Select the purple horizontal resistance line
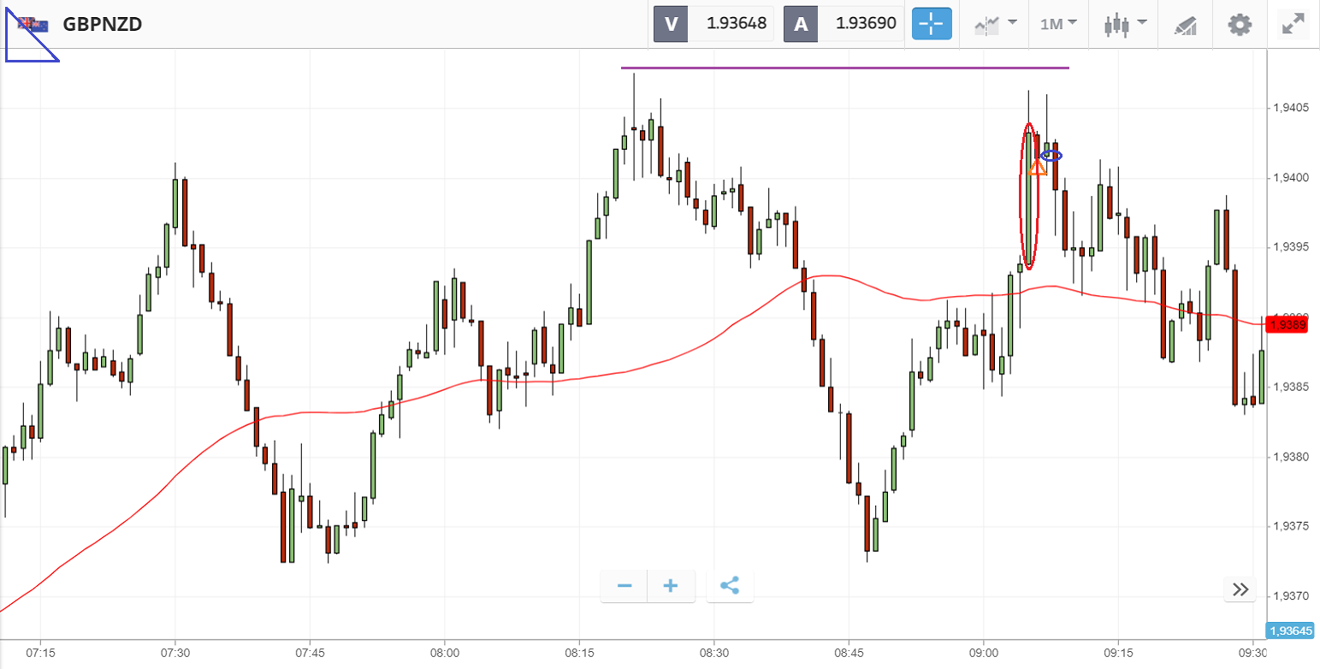 (x=844, y=68)
